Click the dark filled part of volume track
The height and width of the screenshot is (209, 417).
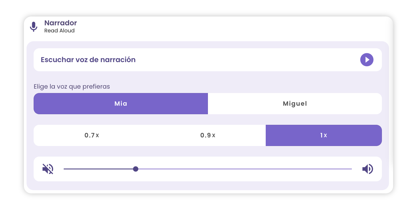98,169
